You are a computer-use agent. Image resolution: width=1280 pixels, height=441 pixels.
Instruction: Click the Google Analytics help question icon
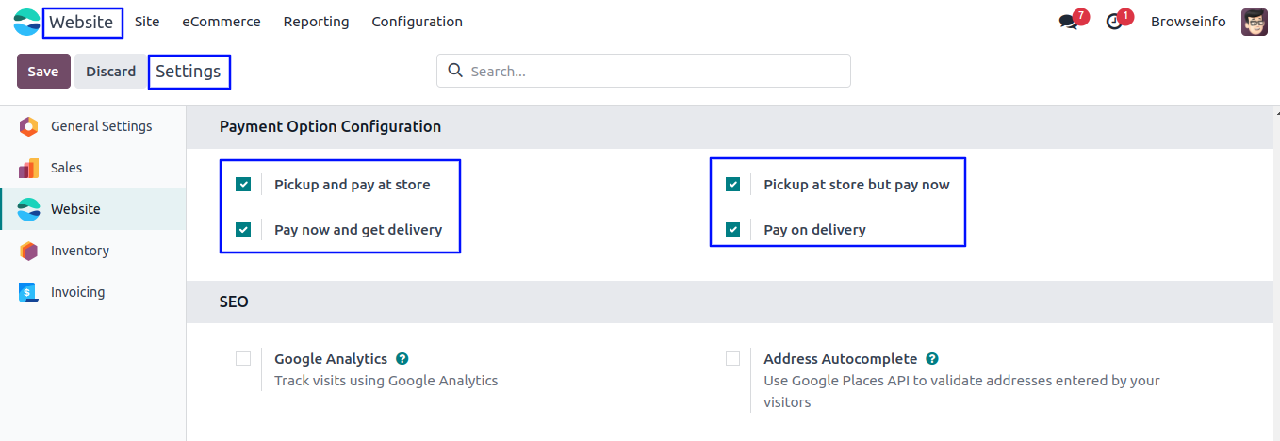click(x=402, y=359)
